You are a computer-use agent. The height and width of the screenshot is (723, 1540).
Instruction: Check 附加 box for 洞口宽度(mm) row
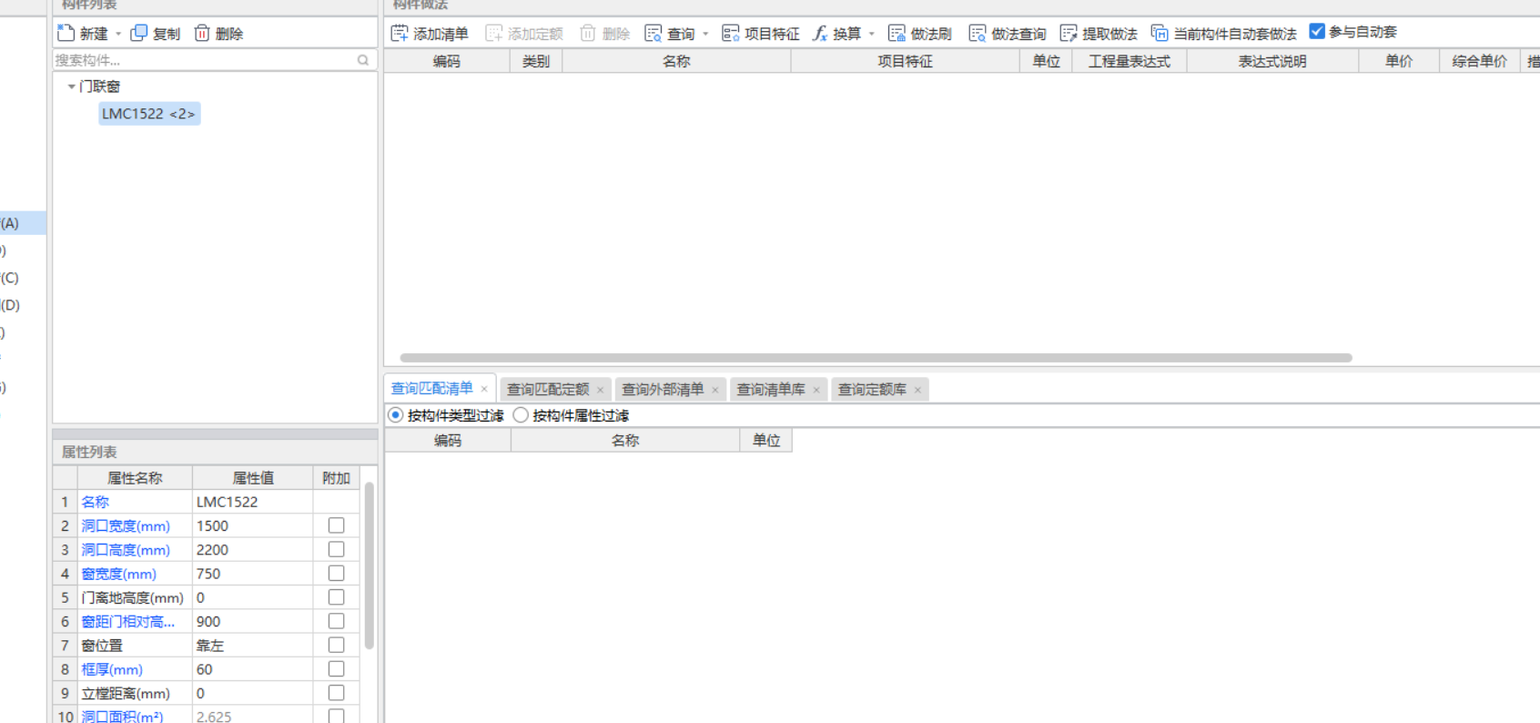point(336,525)
